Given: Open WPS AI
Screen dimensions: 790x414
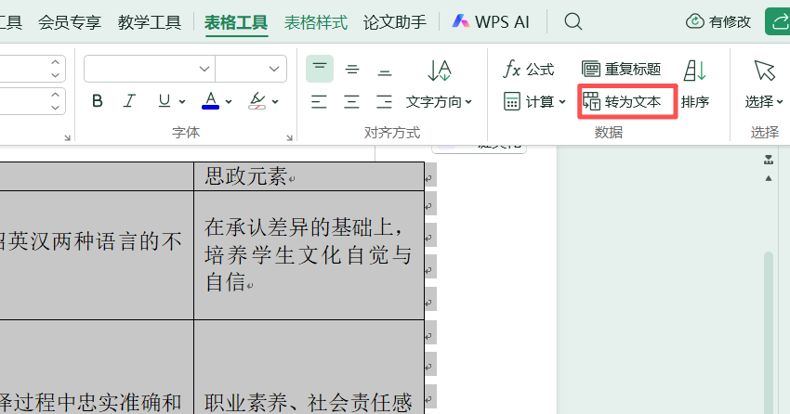Looking at the screenshot, I should [x=491, y=21].
